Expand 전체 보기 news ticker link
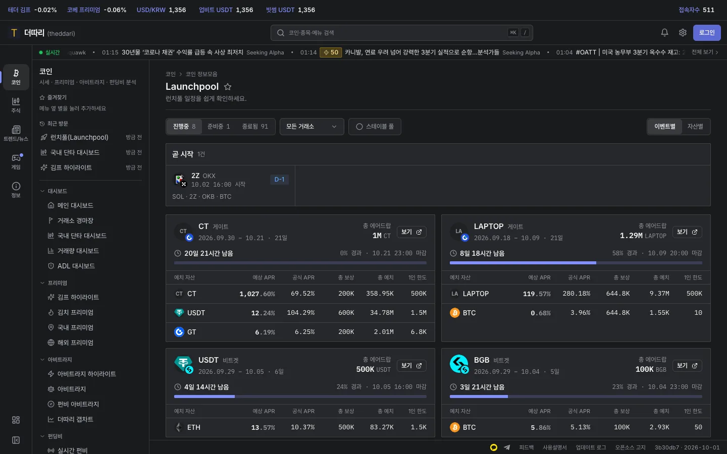727x454 pixels. click(705, 52)
